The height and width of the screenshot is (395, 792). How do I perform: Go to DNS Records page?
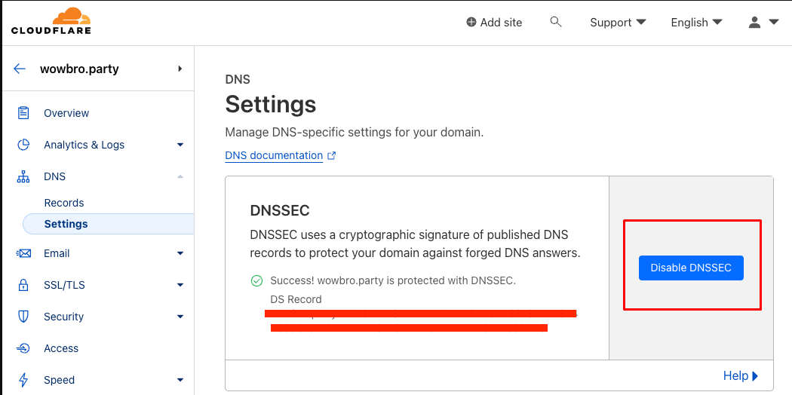(64, 203)
